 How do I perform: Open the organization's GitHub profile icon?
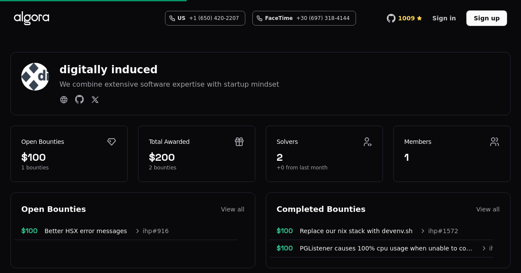click(x=79, y=100)
